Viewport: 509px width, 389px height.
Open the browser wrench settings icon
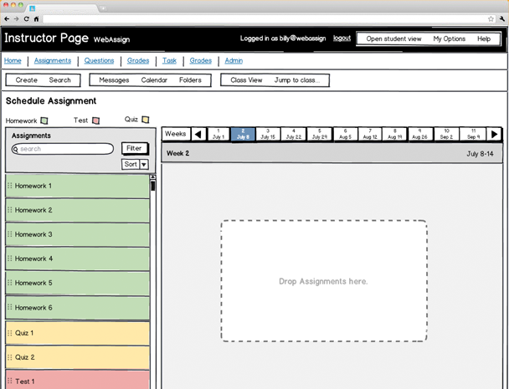501,18
